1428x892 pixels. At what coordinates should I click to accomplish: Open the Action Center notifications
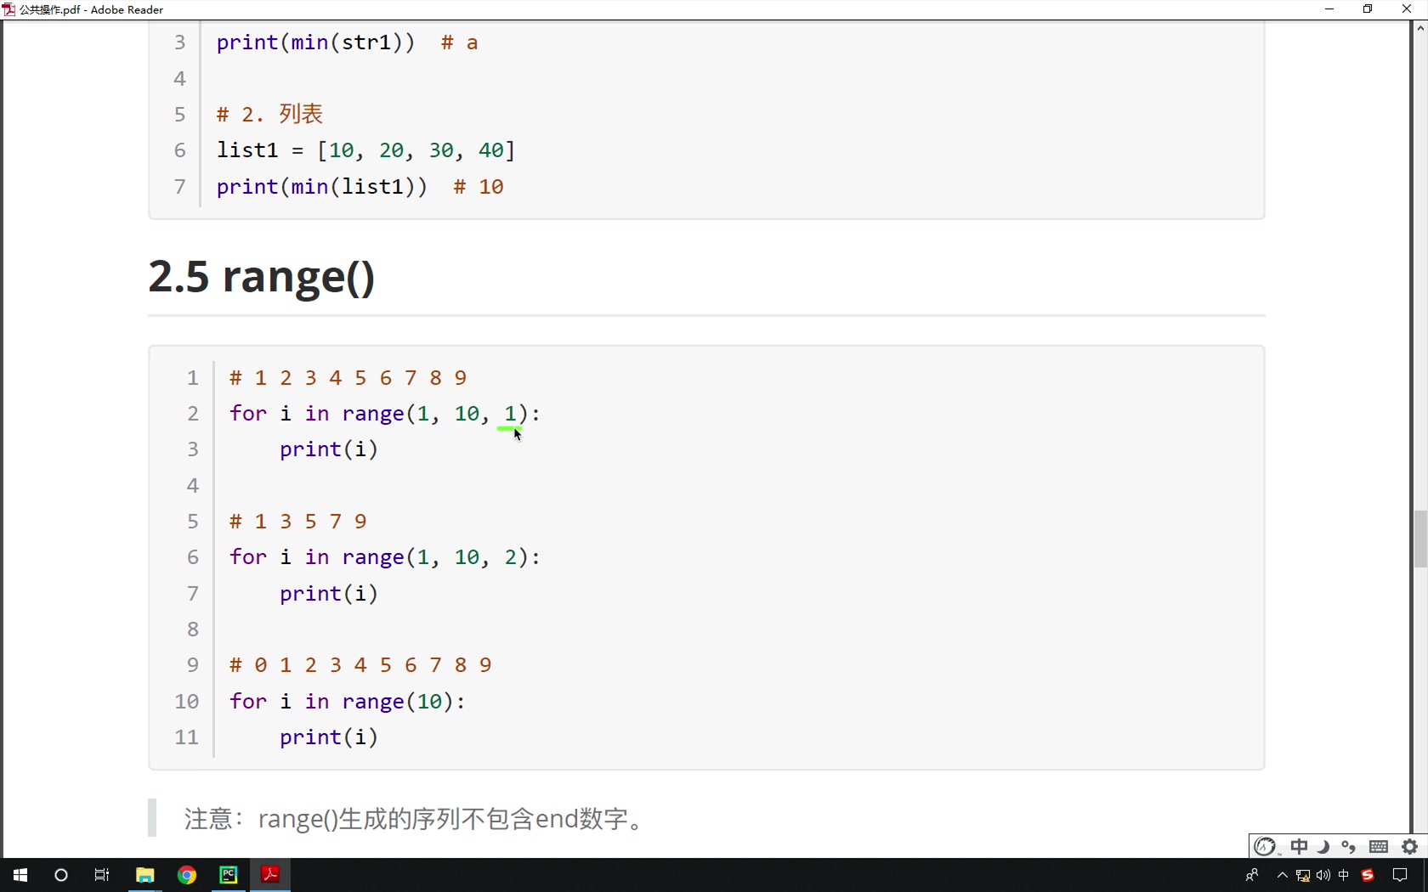pos(1401,875)
